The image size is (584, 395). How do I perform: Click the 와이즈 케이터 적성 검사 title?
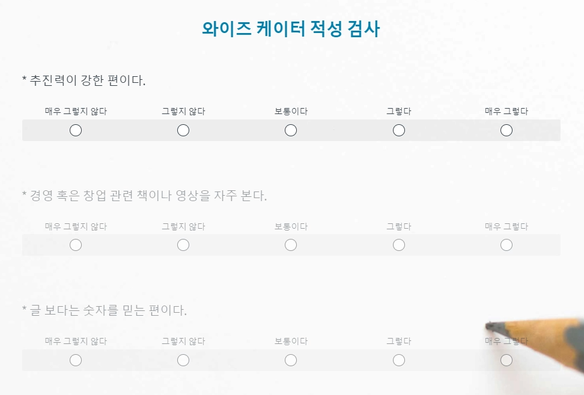(291, 29)
